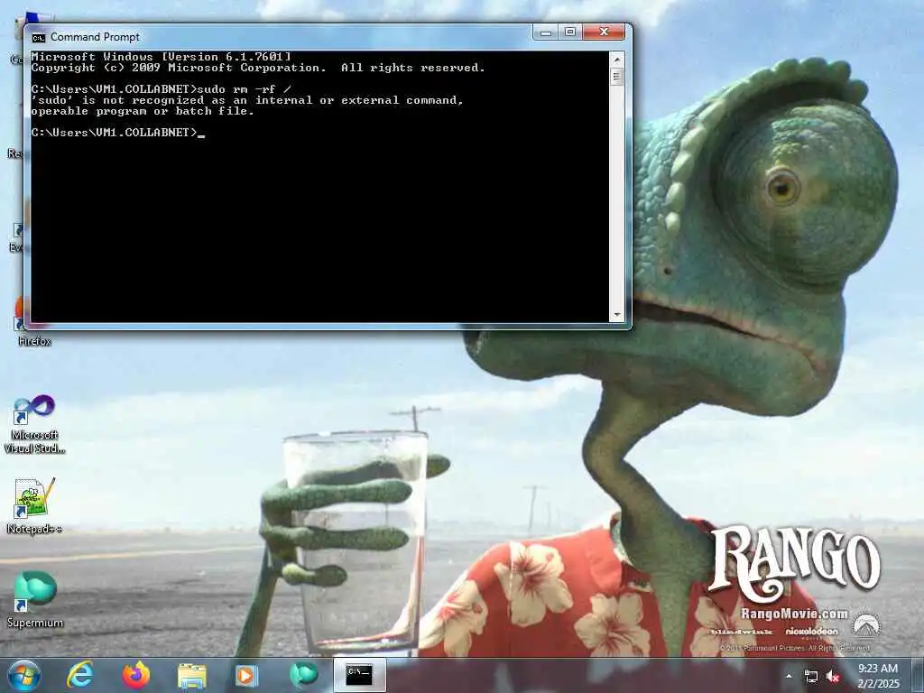Click the Command Prompt scrollbar down arrow
Viewport: 924px width, 693px height.
click(x=617, y=315)
